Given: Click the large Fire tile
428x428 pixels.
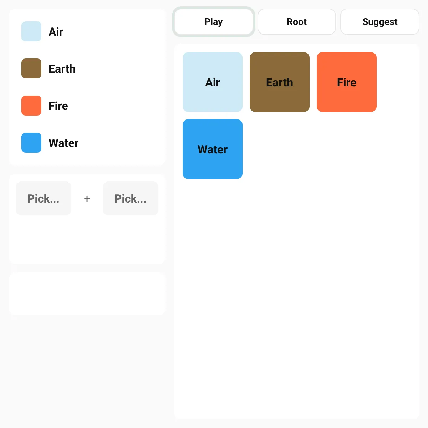Looking at the screenshot, I should click(x=347, y=82).
